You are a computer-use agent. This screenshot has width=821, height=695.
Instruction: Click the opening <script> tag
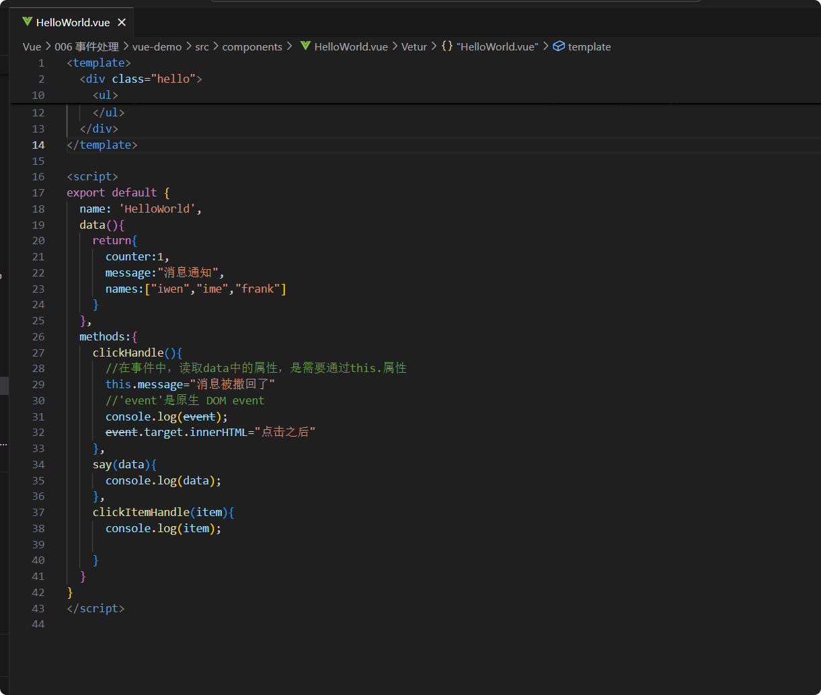pos(93,176)
